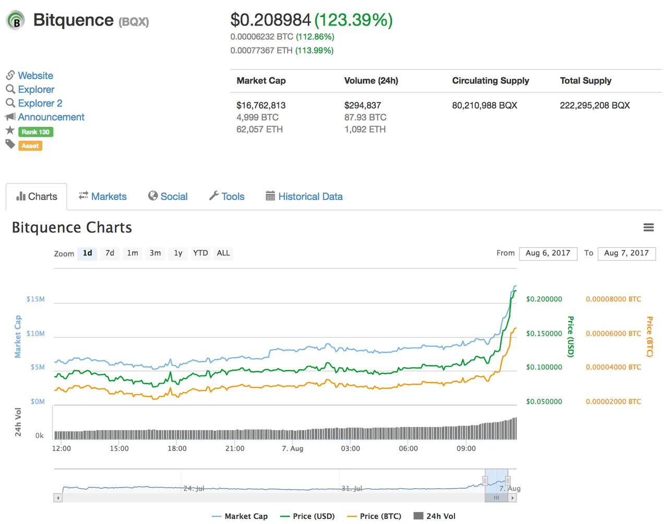This screenshot has width=668, height=524.
Task: Click the Circulating Supply column header
Action: (491, 81)
